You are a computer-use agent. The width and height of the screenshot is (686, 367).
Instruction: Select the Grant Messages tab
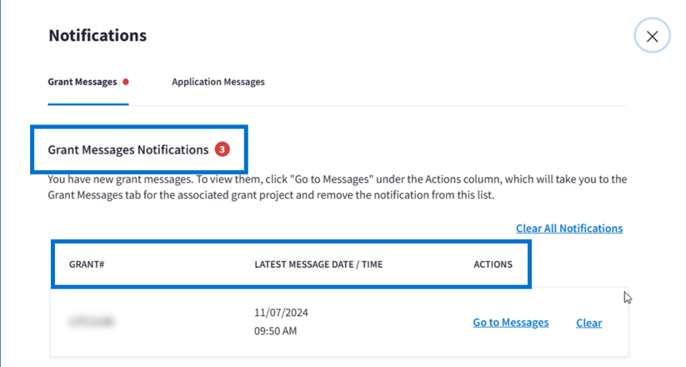[x=82, y=82]
